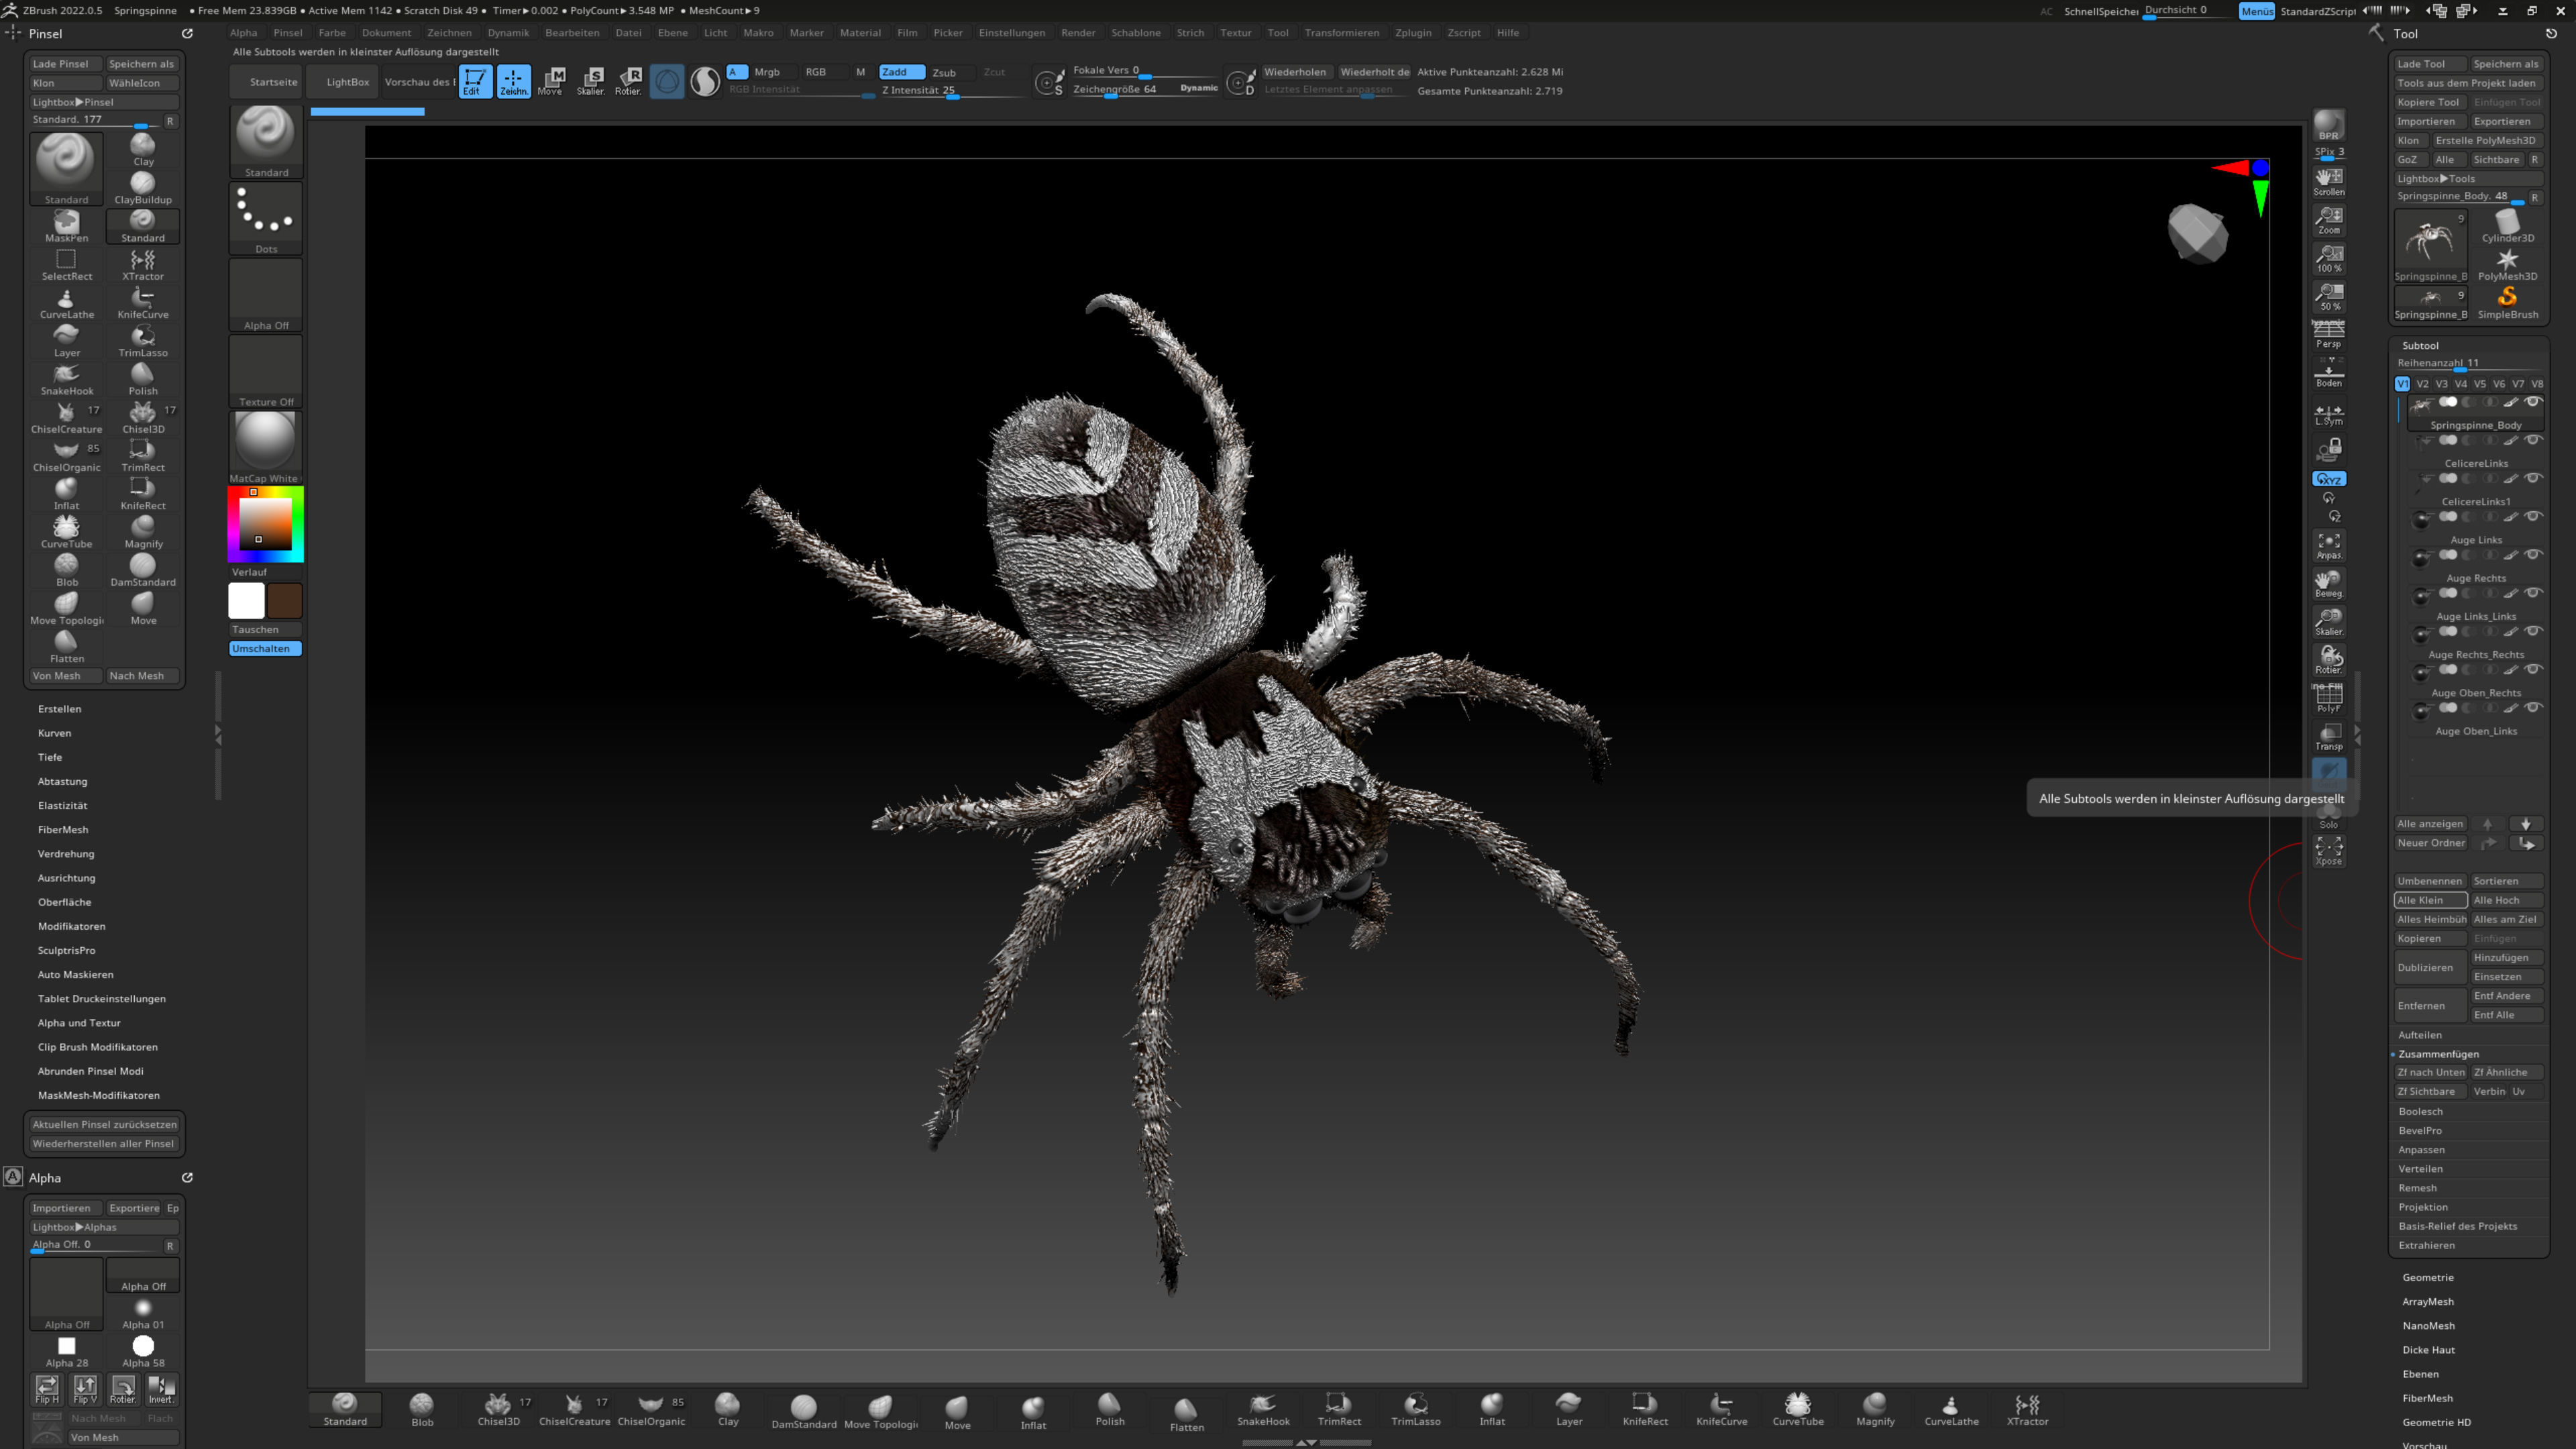This screenshot has height=1449, width=2576.
Task: Click the Flip H alpha icon
Action: 47,1389
